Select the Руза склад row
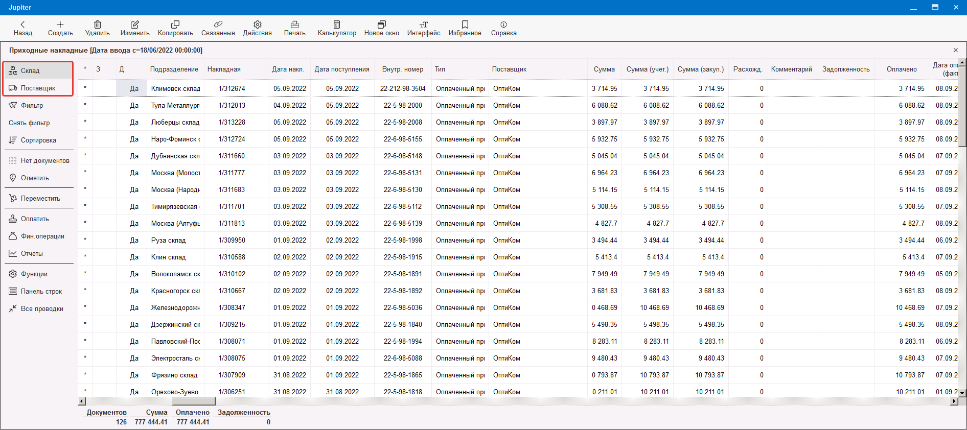 click(517, 240)
